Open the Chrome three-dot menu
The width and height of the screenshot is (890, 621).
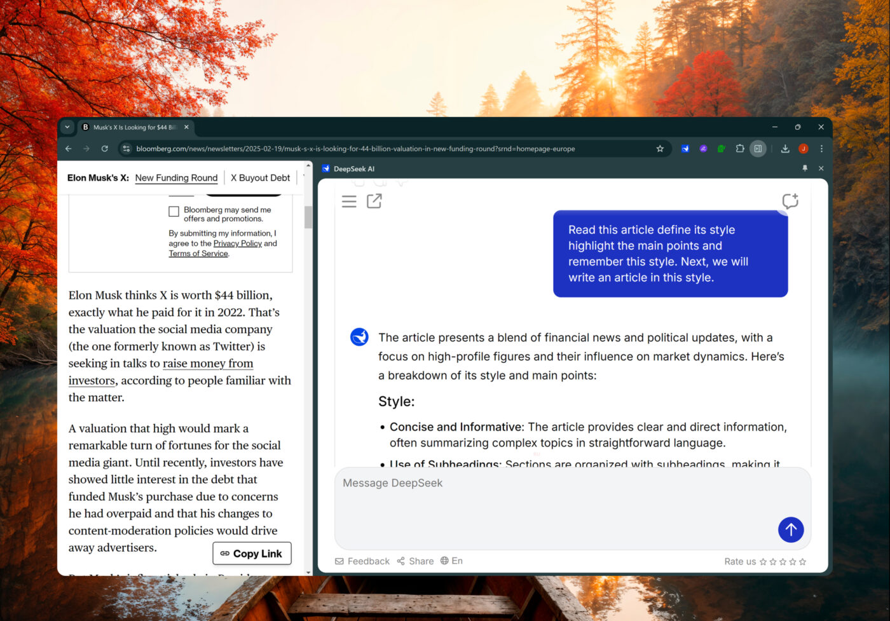(821, 149)
